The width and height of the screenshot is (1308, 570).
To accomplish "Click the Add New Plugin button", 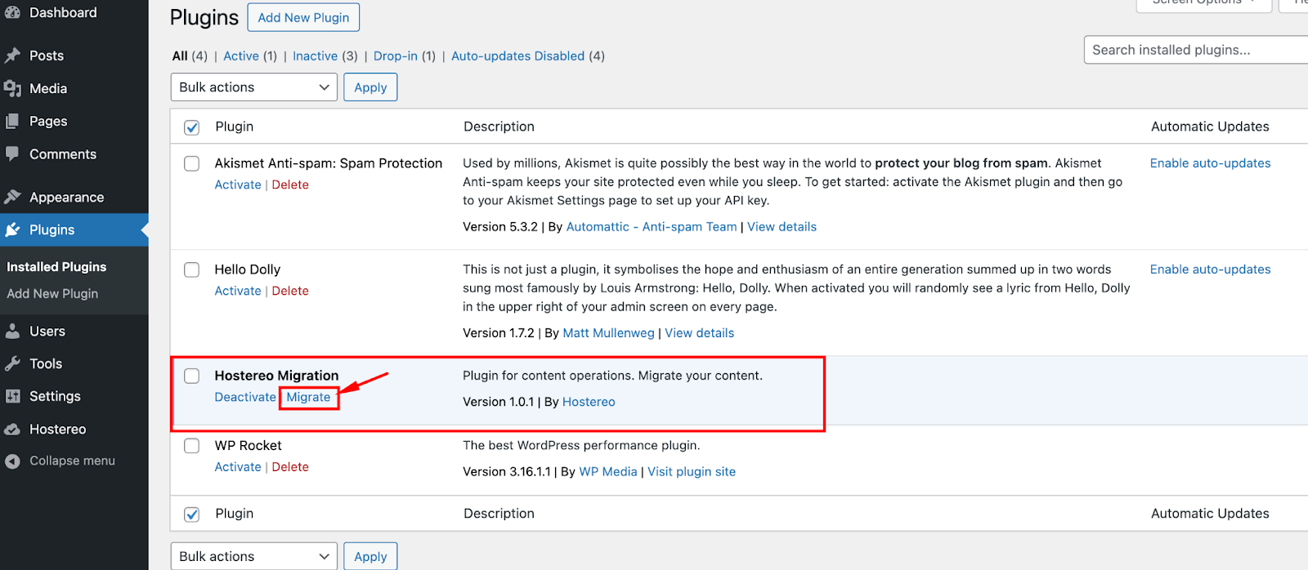I will pos(303,17).
